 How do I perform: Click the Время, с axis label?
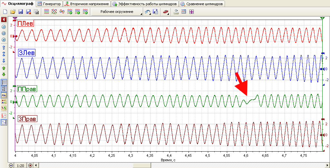tap(169, 160)
